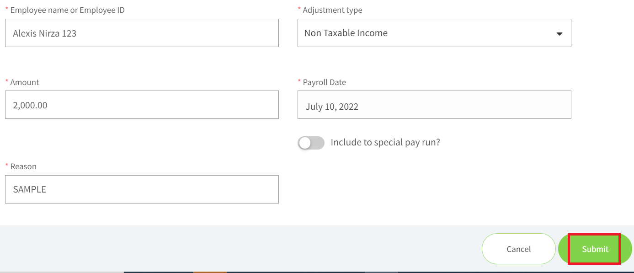Click into the Amount input box
Screen dimensions: 634x273
142,105
